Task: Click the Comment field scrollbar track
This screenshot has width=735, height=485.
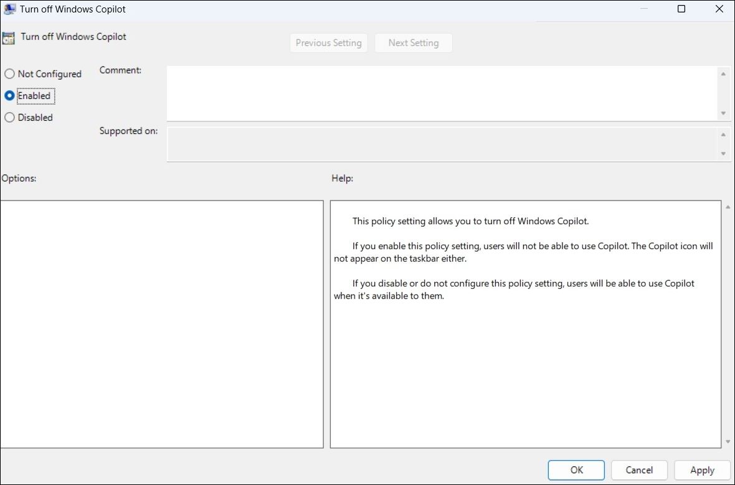Action: [723, 93]
